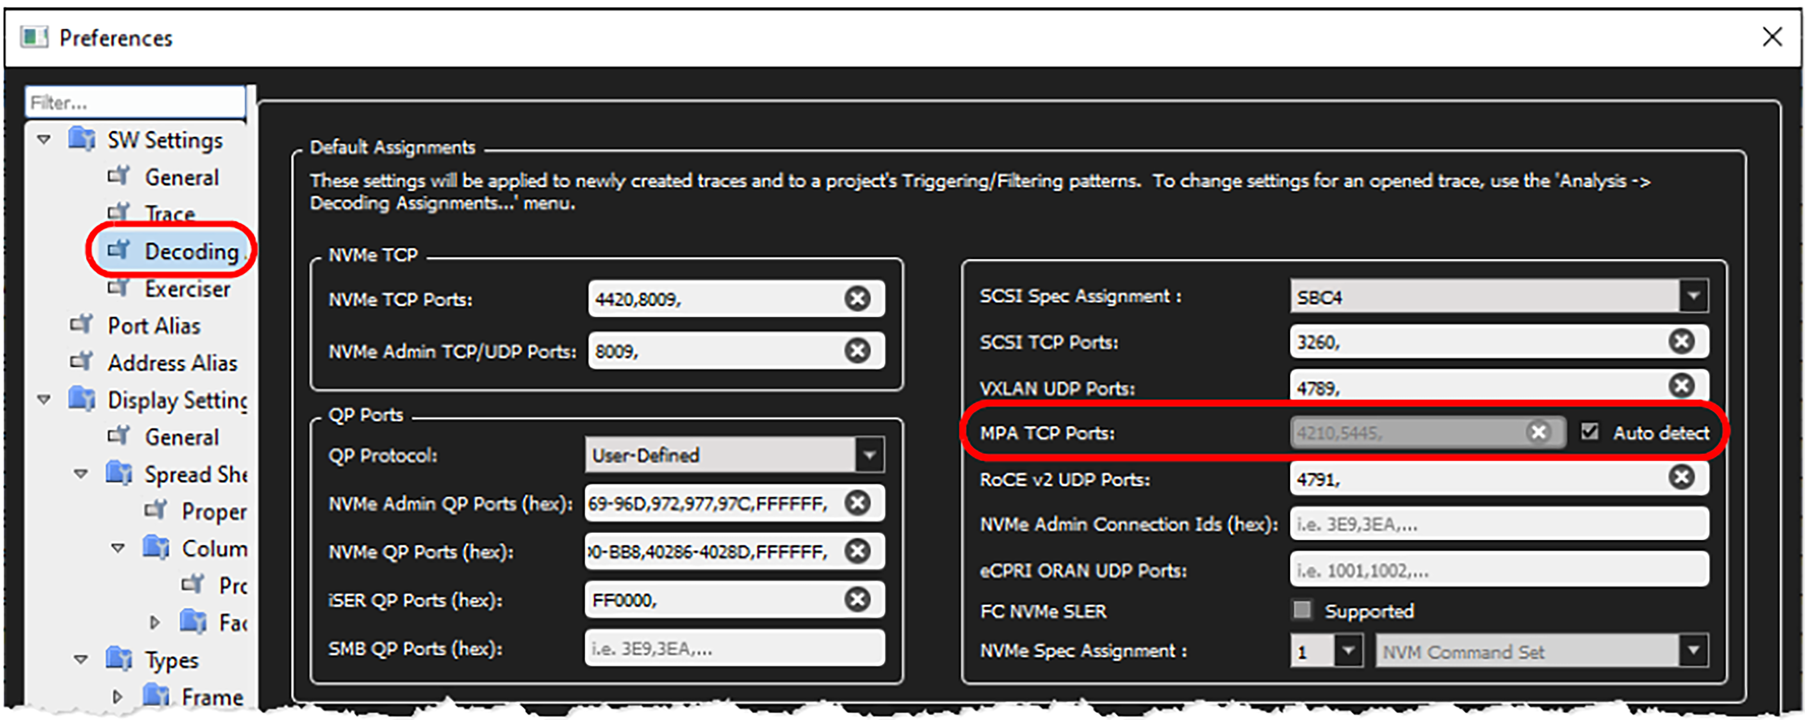Clear iSER QP Ports value

click(x=857, y=599)
